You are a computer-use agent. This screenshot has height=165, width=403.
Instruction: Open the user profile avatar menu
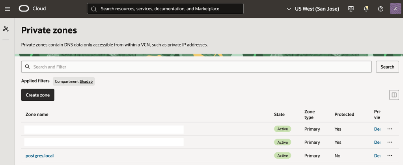click(395, 9)
